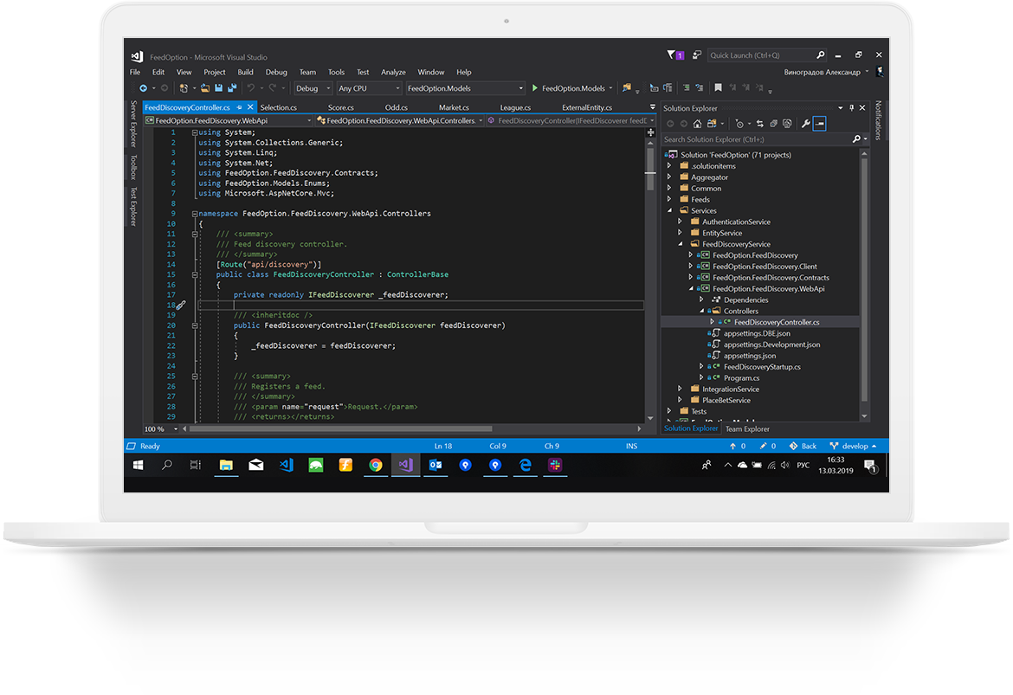
Task: Switch to the Selection.cs tab
Action: [279, 107]
